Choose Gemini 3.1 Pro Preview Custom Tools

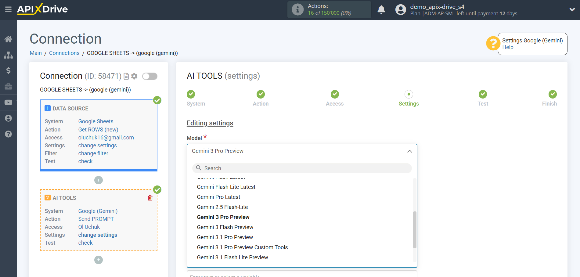coord(242,247)
